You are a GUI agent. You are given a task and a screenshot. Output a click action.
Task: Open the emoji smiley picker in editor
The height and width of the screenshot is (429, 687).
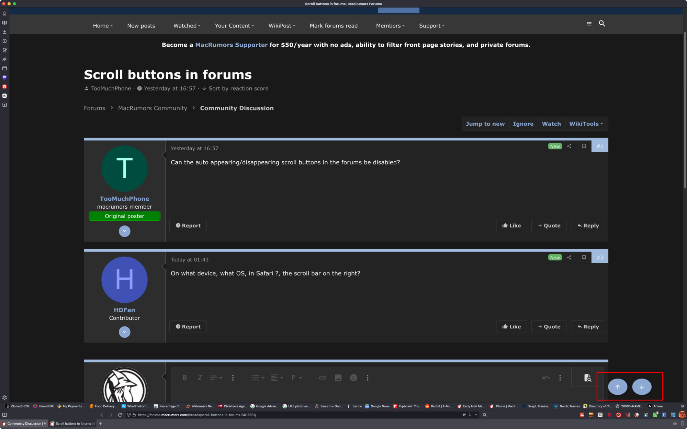353,378
